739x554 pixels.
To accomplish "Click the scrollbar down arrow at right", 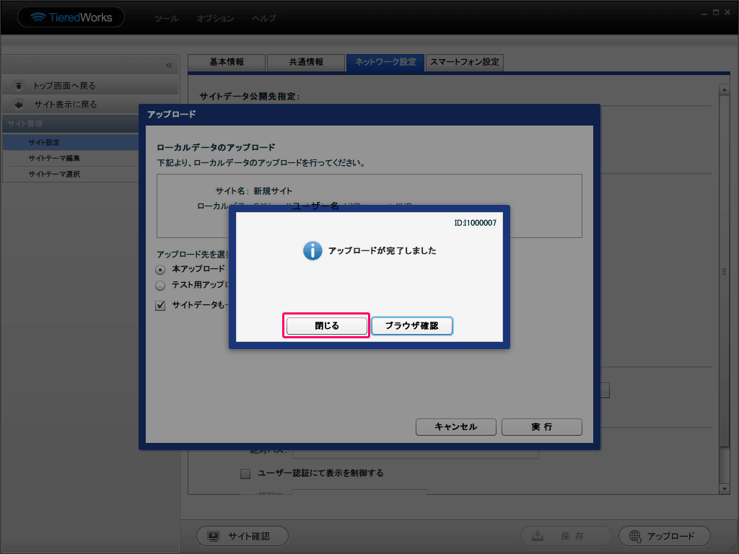I will (724, 489).
